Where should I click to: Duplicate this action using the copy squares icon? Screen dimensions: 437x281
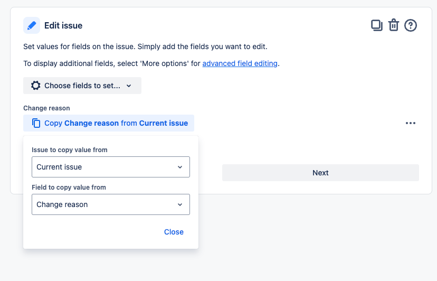pyautogui.click(x=376, y=25)
